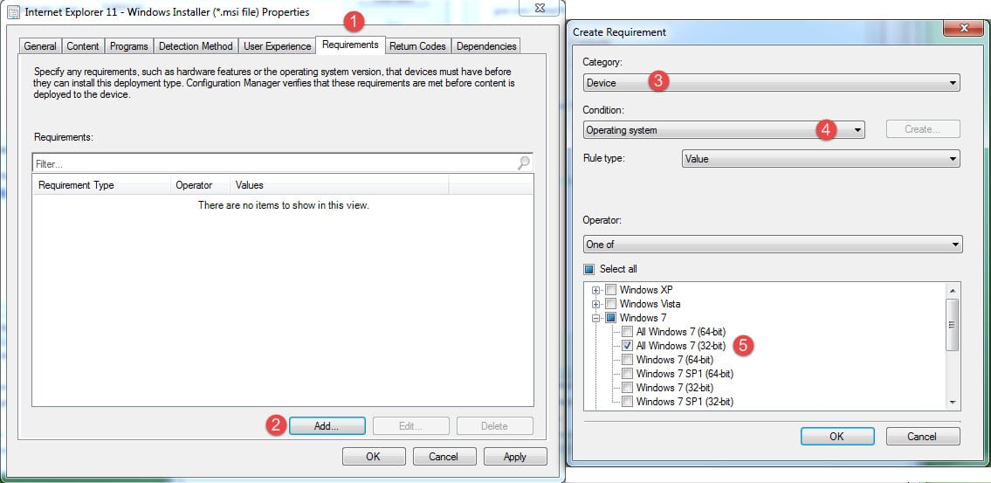
Task: Click the disabled Delete button
Action: coord(495,426)
